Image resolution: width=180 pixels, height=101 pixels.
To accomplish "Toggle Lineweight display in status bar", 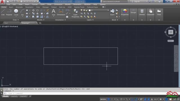I will click(x=141, y=99).
